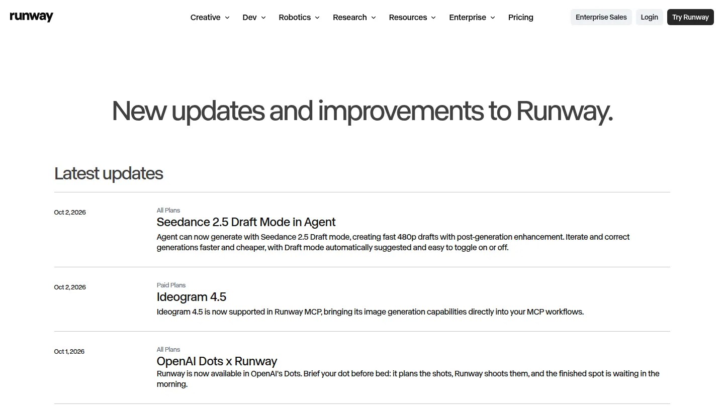
Task: Start with the Try Runway button
Action: [690, 17]
